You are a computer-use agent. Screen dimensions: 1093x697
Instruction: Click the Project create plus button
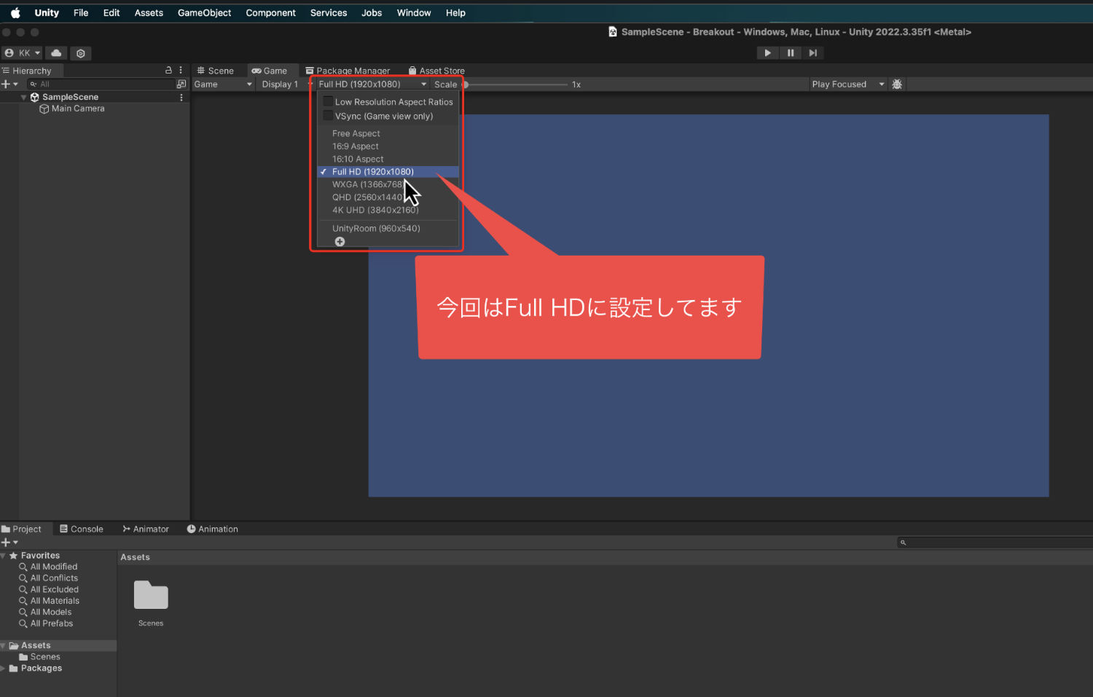(x=9, y=543)
